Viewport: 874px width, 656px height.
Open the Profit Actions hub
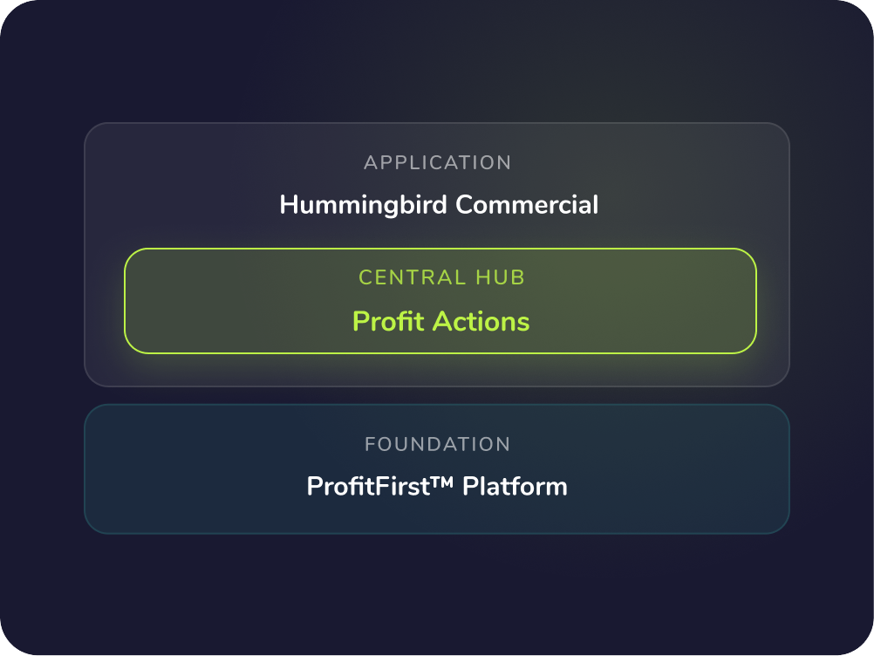pyautogui.click(x=440, y=322)
